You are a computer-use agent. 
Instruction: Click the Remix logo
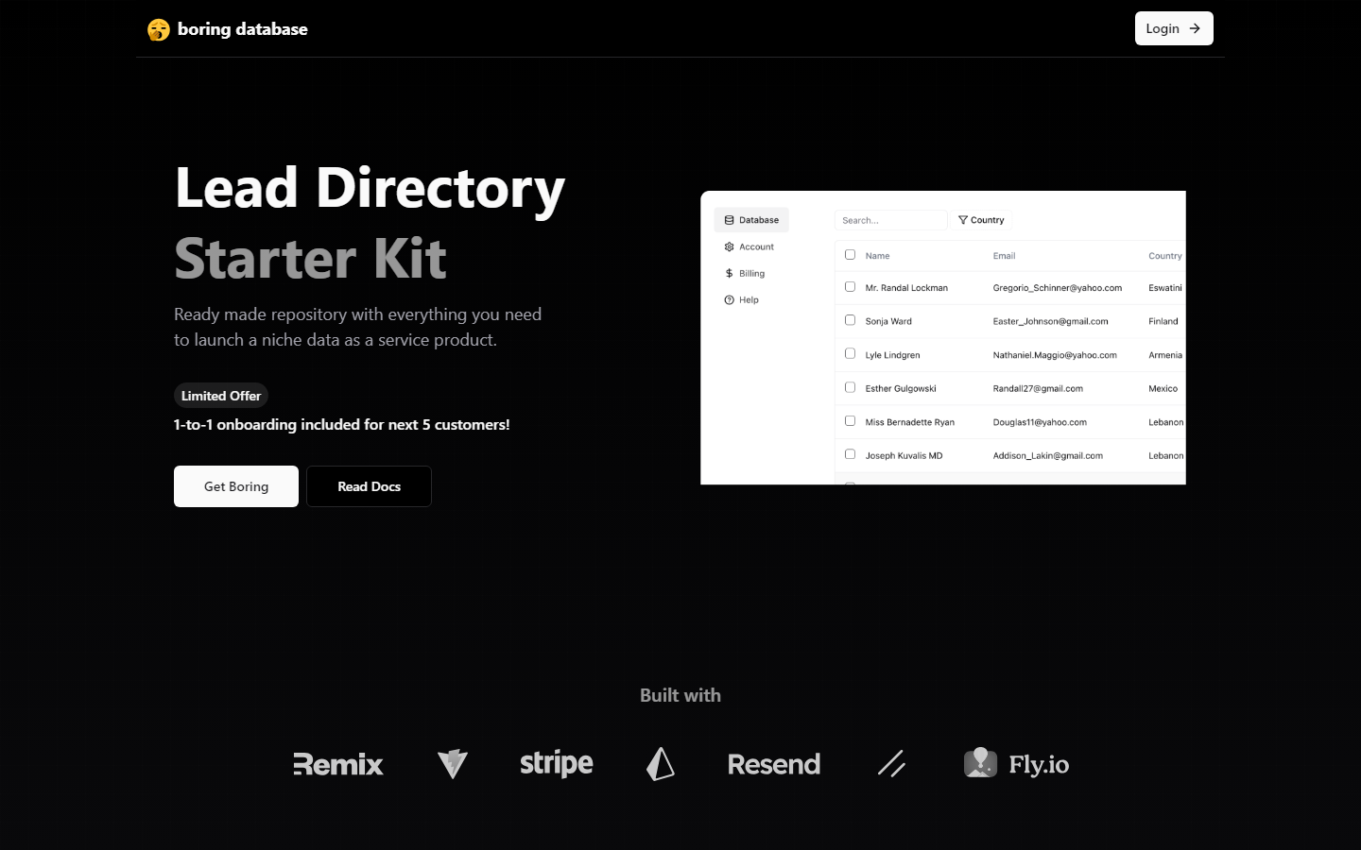[338, 764]
